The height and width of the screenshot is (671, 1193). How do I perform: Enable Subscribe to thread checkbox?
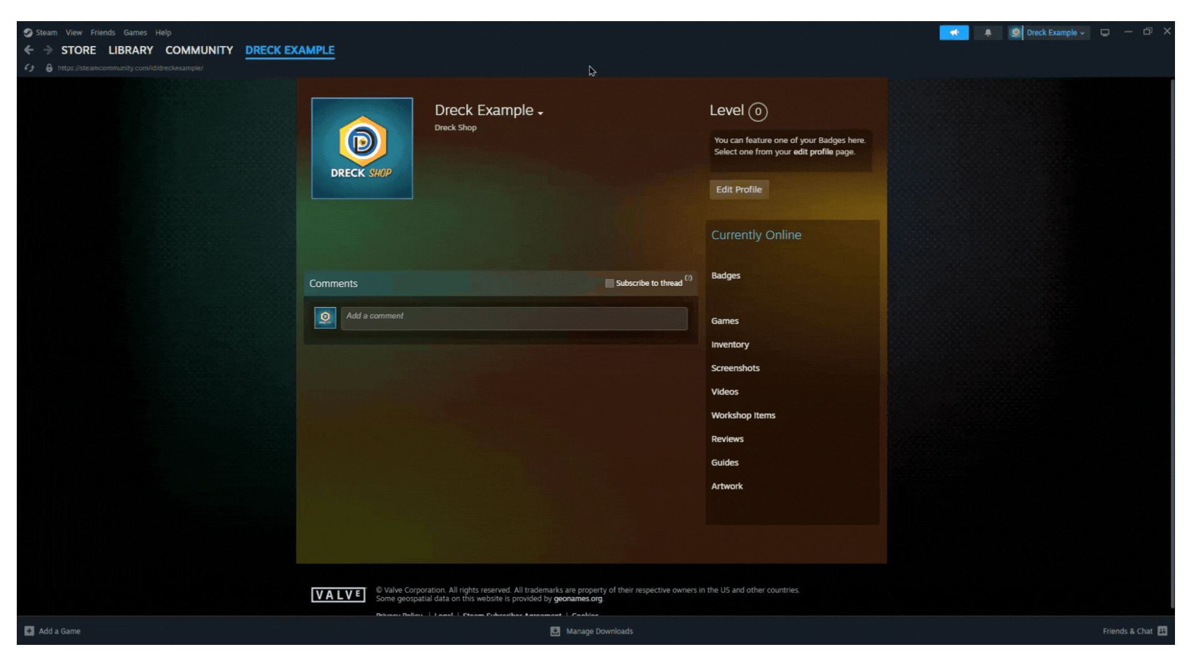610,283
